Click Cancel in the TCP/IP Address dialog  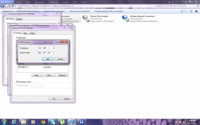click(x=60, y=59)
